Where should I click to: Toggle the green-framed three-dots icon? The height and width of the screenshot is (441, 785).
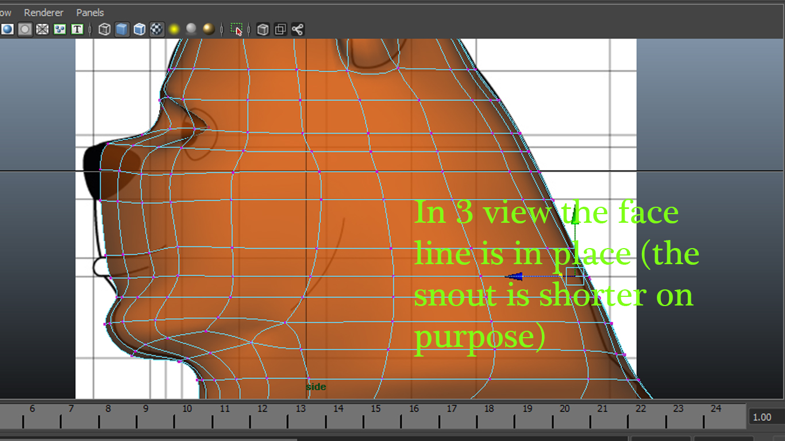point(60,29)
